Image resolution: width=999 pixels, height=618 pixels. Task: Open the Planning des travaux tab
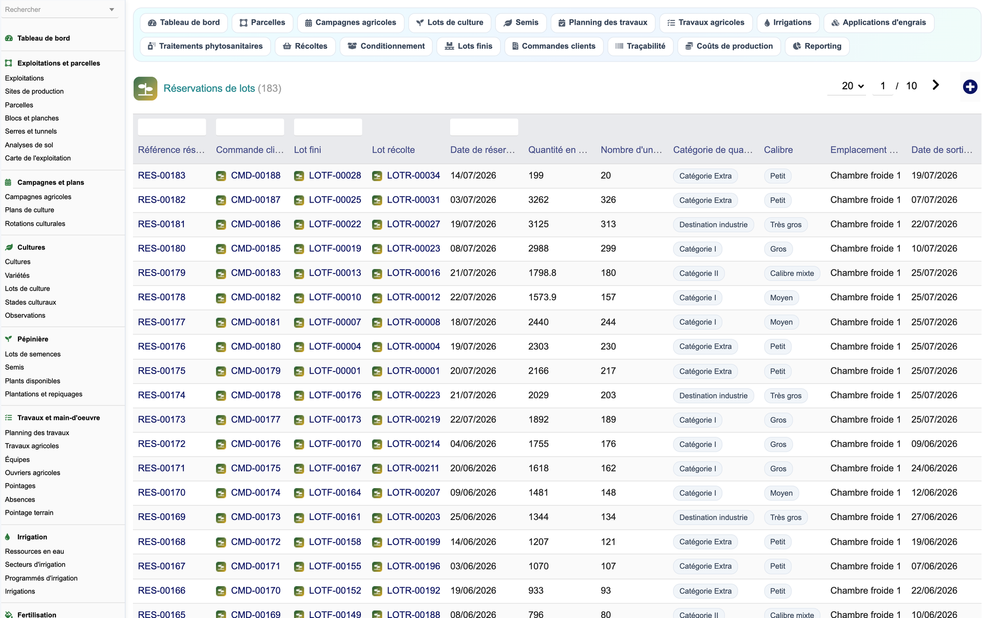603,23
